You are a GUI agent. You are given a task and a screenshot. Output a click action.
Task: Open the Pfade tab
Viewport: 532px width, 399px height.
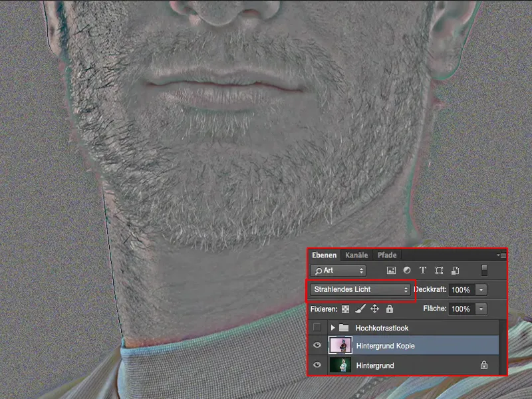point(387,255)
